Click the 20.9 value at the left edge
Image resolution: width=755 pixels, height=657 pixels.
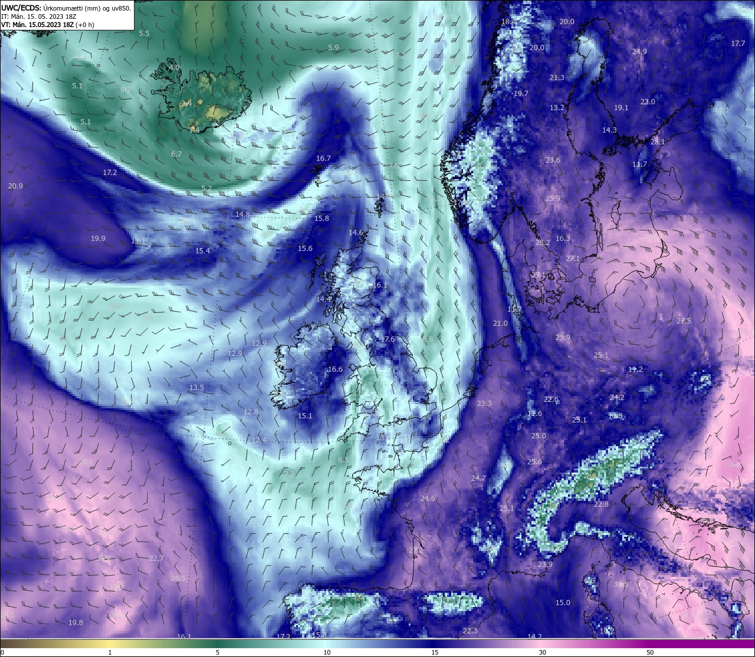[15, 186]
